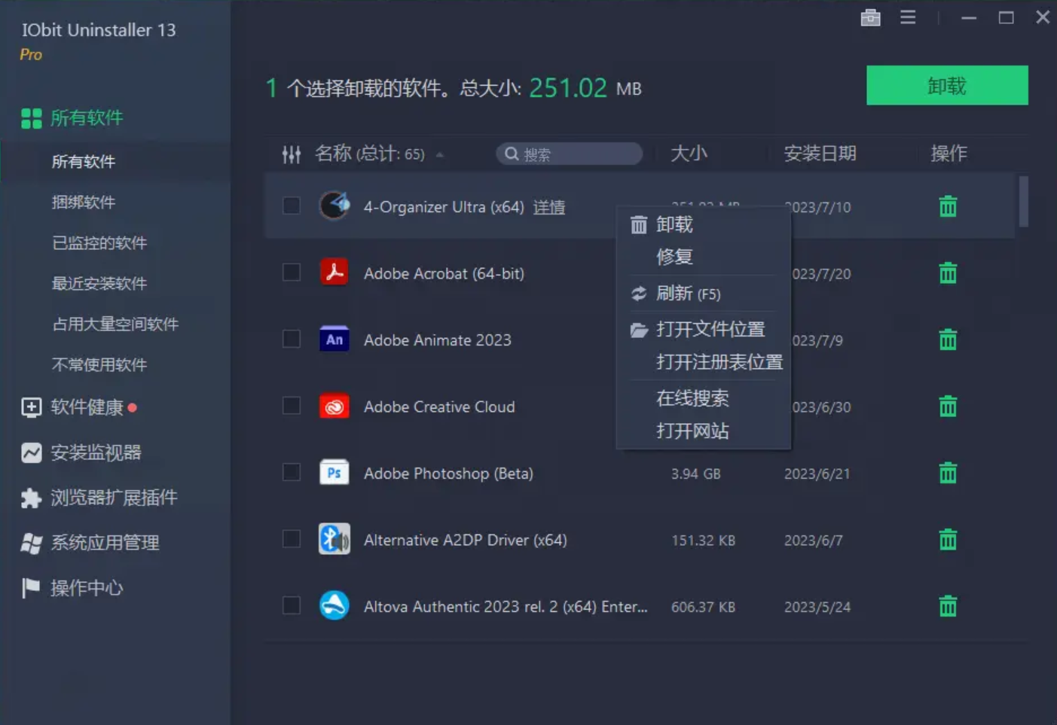The width and height of the screenshot is (1057, 725).
Task: Click trash icon for Altova Authentic 2023
Action: (948, 606)
